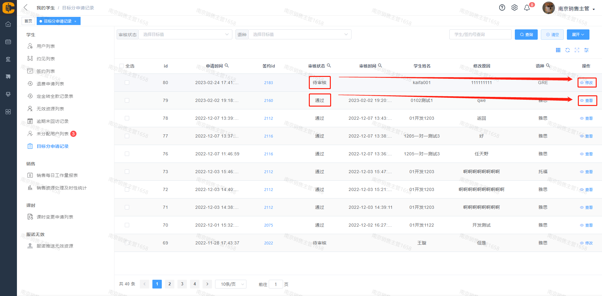Click search icon beside 申请时间 column header

227,66
